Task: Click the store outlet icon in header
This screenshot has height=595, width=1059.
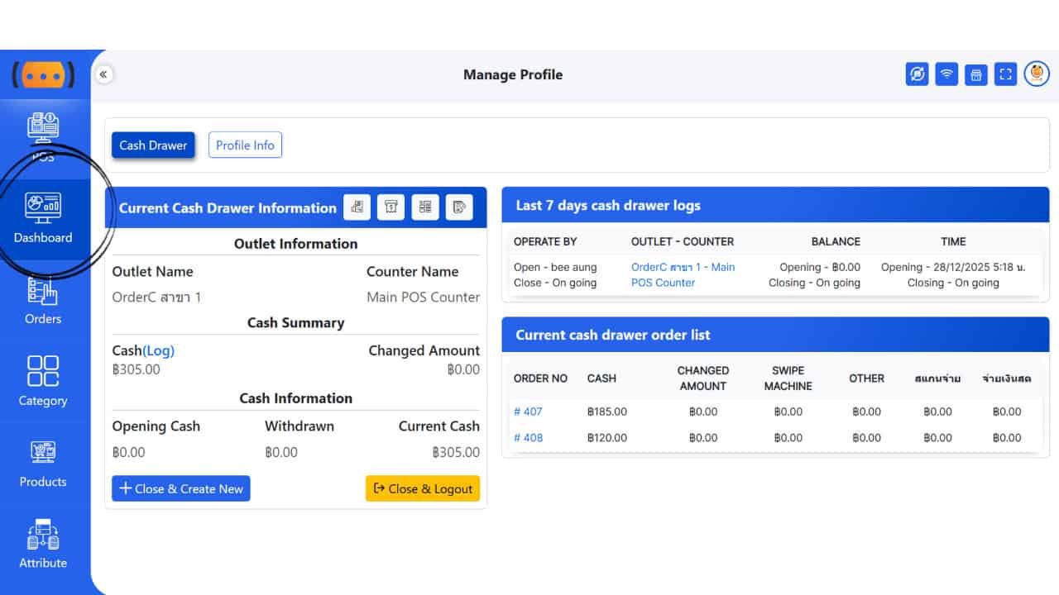Action: pyautogui.click(x=976, y=75)
